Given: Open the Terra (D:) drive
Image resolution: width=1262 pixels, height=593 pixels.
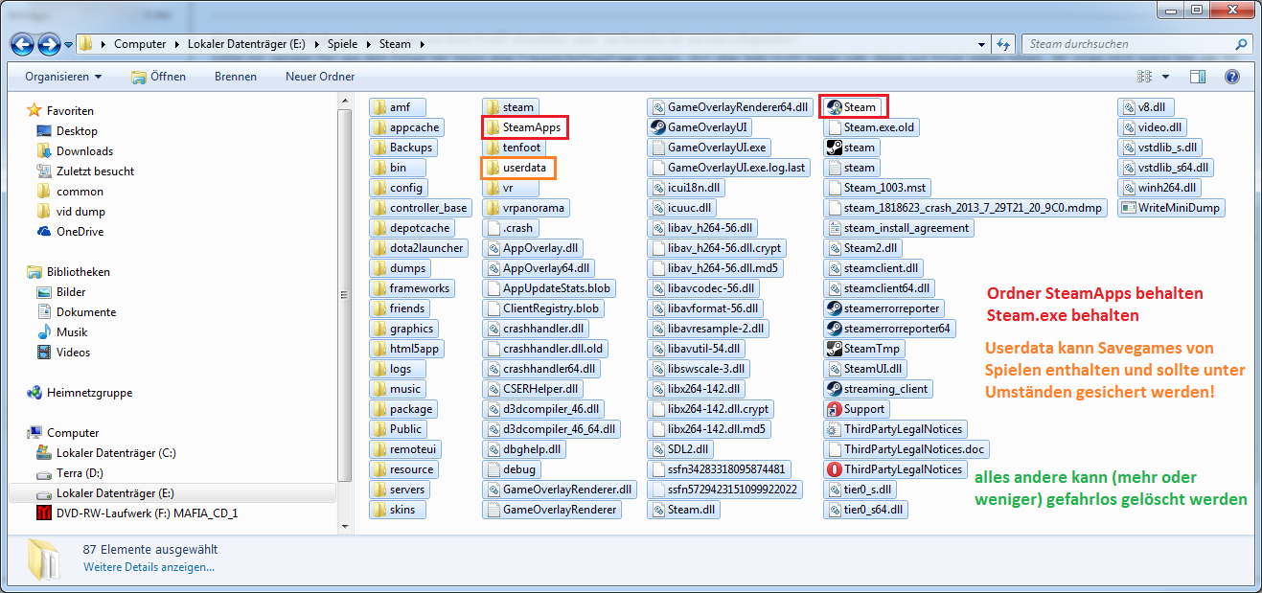Looking at the screenshot, I should (x=80, y=473).
